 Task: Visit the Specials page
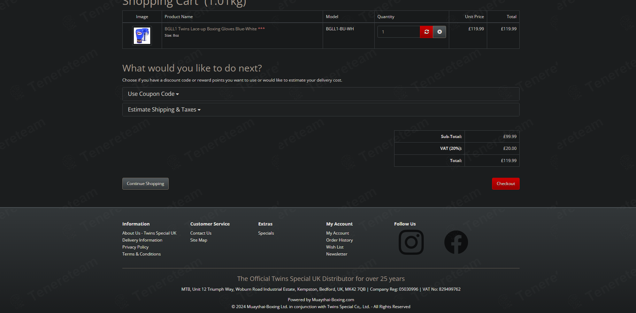click(x=266, y=233)
